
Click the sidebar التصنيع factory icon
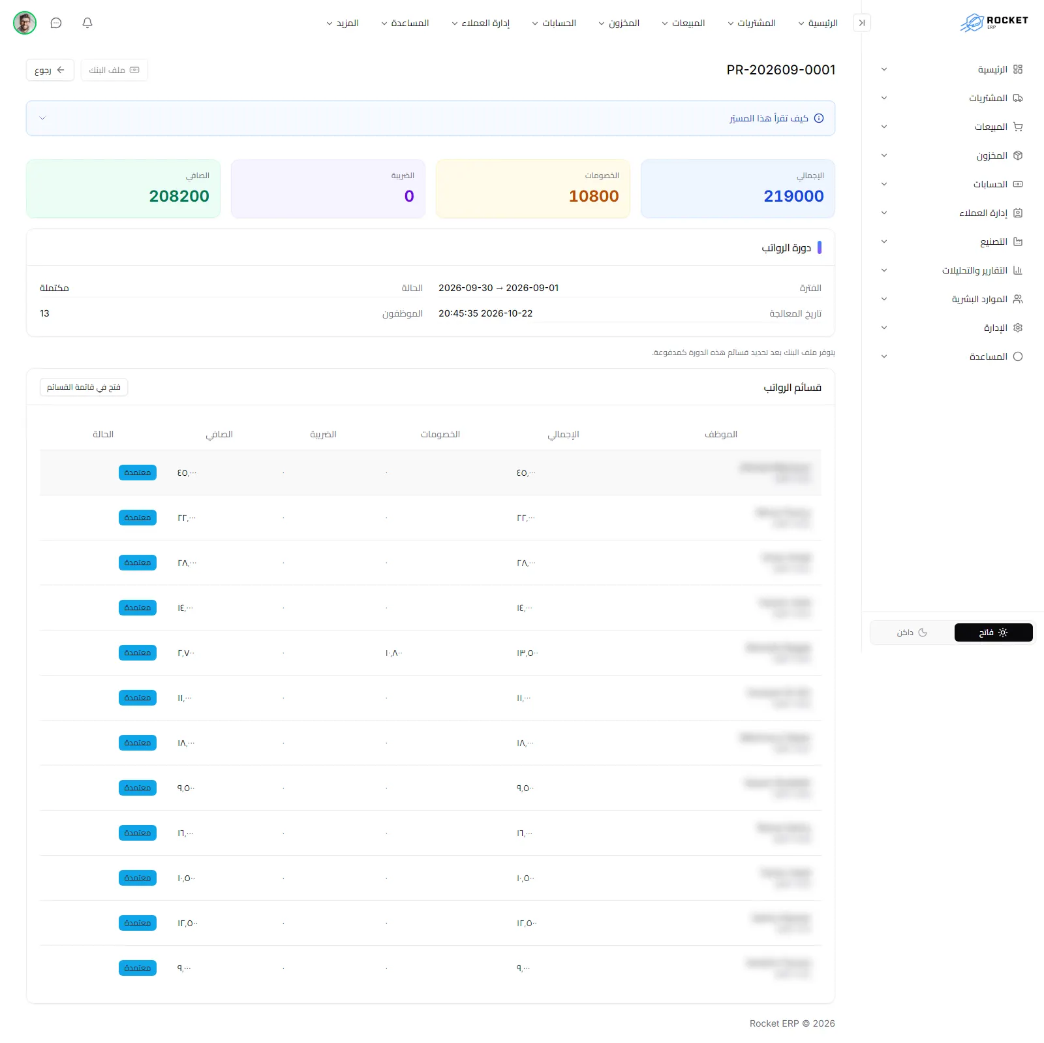1018,241
